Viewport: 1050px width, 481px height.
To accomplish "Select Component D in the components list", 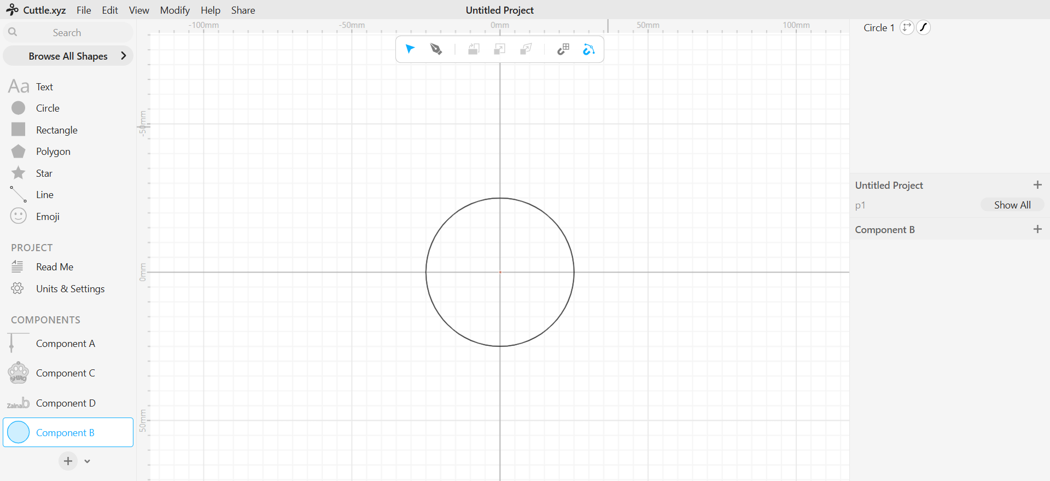I will 68,403.
